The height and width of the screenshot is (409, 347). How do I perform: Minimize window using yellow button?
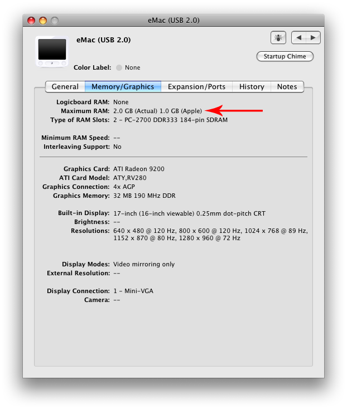coord(43,21)
